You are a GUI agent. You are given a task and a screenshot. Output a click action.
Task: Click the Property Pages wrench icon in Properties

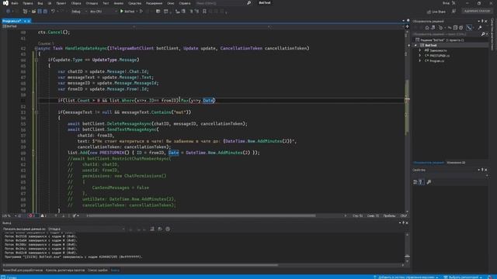[429, 182]
